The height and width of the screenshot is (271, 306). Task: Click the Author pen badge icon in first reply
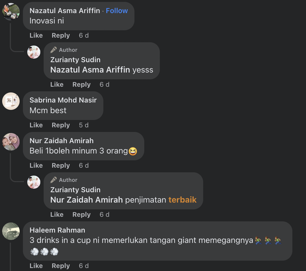point(53,50)
